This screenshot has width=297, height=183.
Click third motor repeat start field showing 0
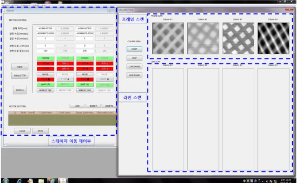pos(85,46)
